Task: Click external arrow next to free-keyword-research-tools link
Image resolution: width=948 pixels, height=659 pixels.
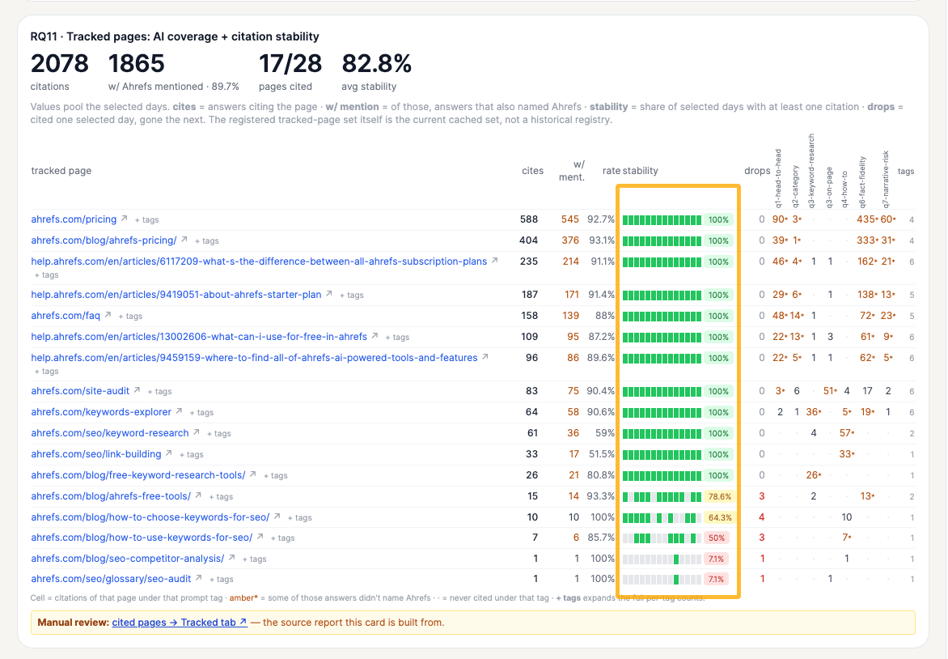Action: click(x=252, y=474)
